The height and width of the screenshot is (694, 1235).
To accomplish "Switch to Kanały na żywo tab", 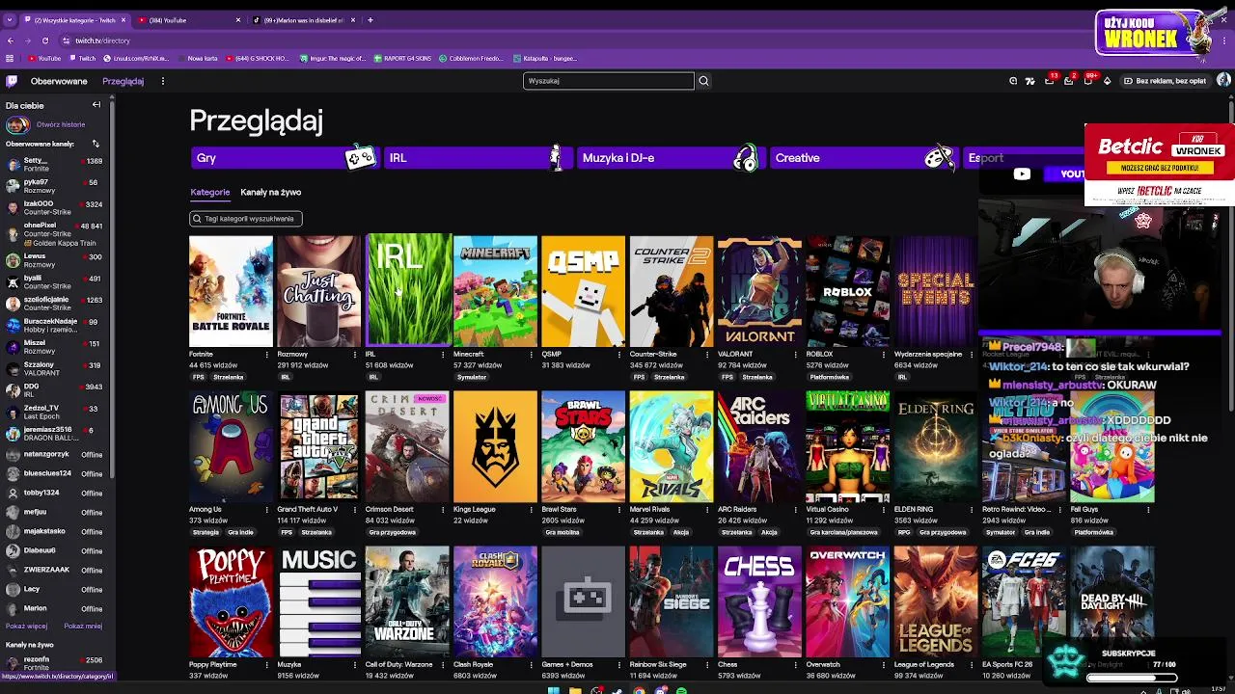I will [x=270, y=192].
